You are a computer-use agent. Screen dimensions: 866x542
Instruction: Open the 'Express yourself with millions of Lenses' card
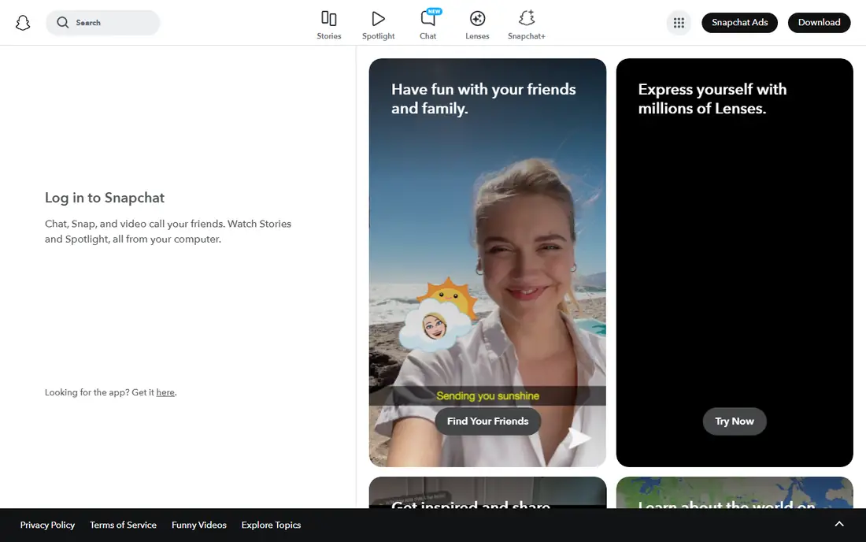coord(735,262)
